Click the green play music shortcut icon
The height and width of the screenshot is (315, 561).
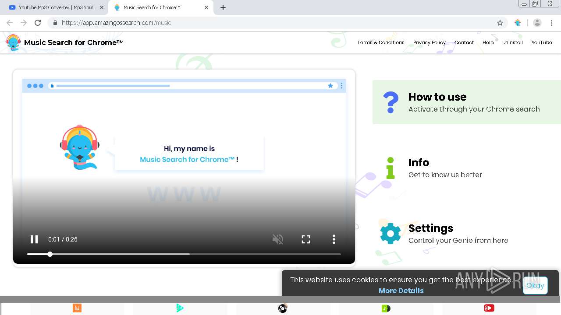pyautogui.click(x=180, y=308)
